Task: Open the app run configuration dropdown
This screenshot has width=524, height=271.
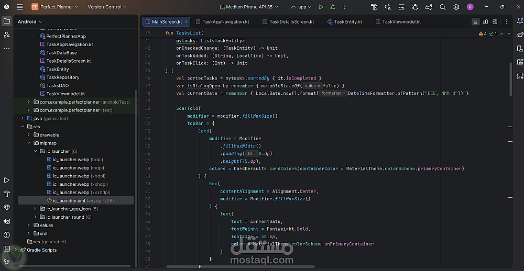Action: click(301, 7)
